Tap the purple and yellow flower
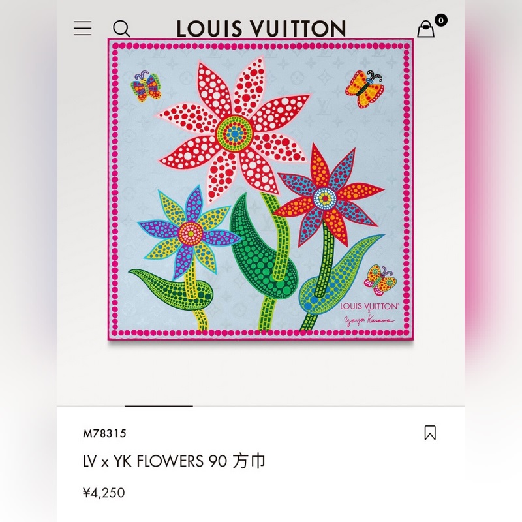The height and width of the screenshot is (522, 522). [x=189, y=232]
